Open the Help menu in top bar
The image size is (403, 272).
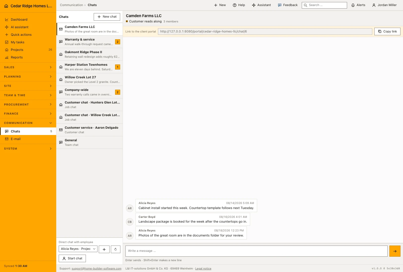pos(239,5)
